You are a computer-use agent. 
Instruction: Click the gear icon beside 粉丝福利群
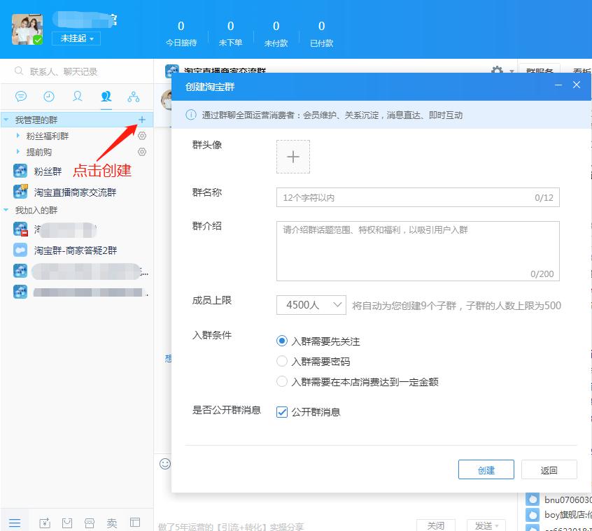click(x=142, y=136)
